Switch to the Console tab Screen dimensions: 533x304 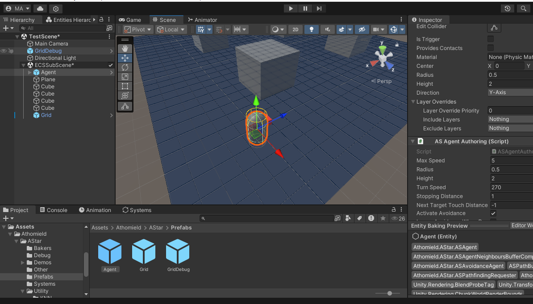53,210
